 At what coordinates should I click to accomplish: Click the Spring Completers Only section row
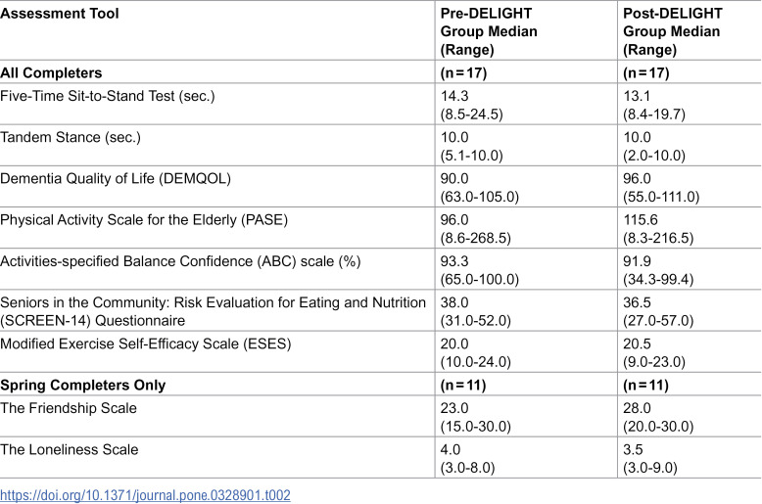[x=381, y=385]
